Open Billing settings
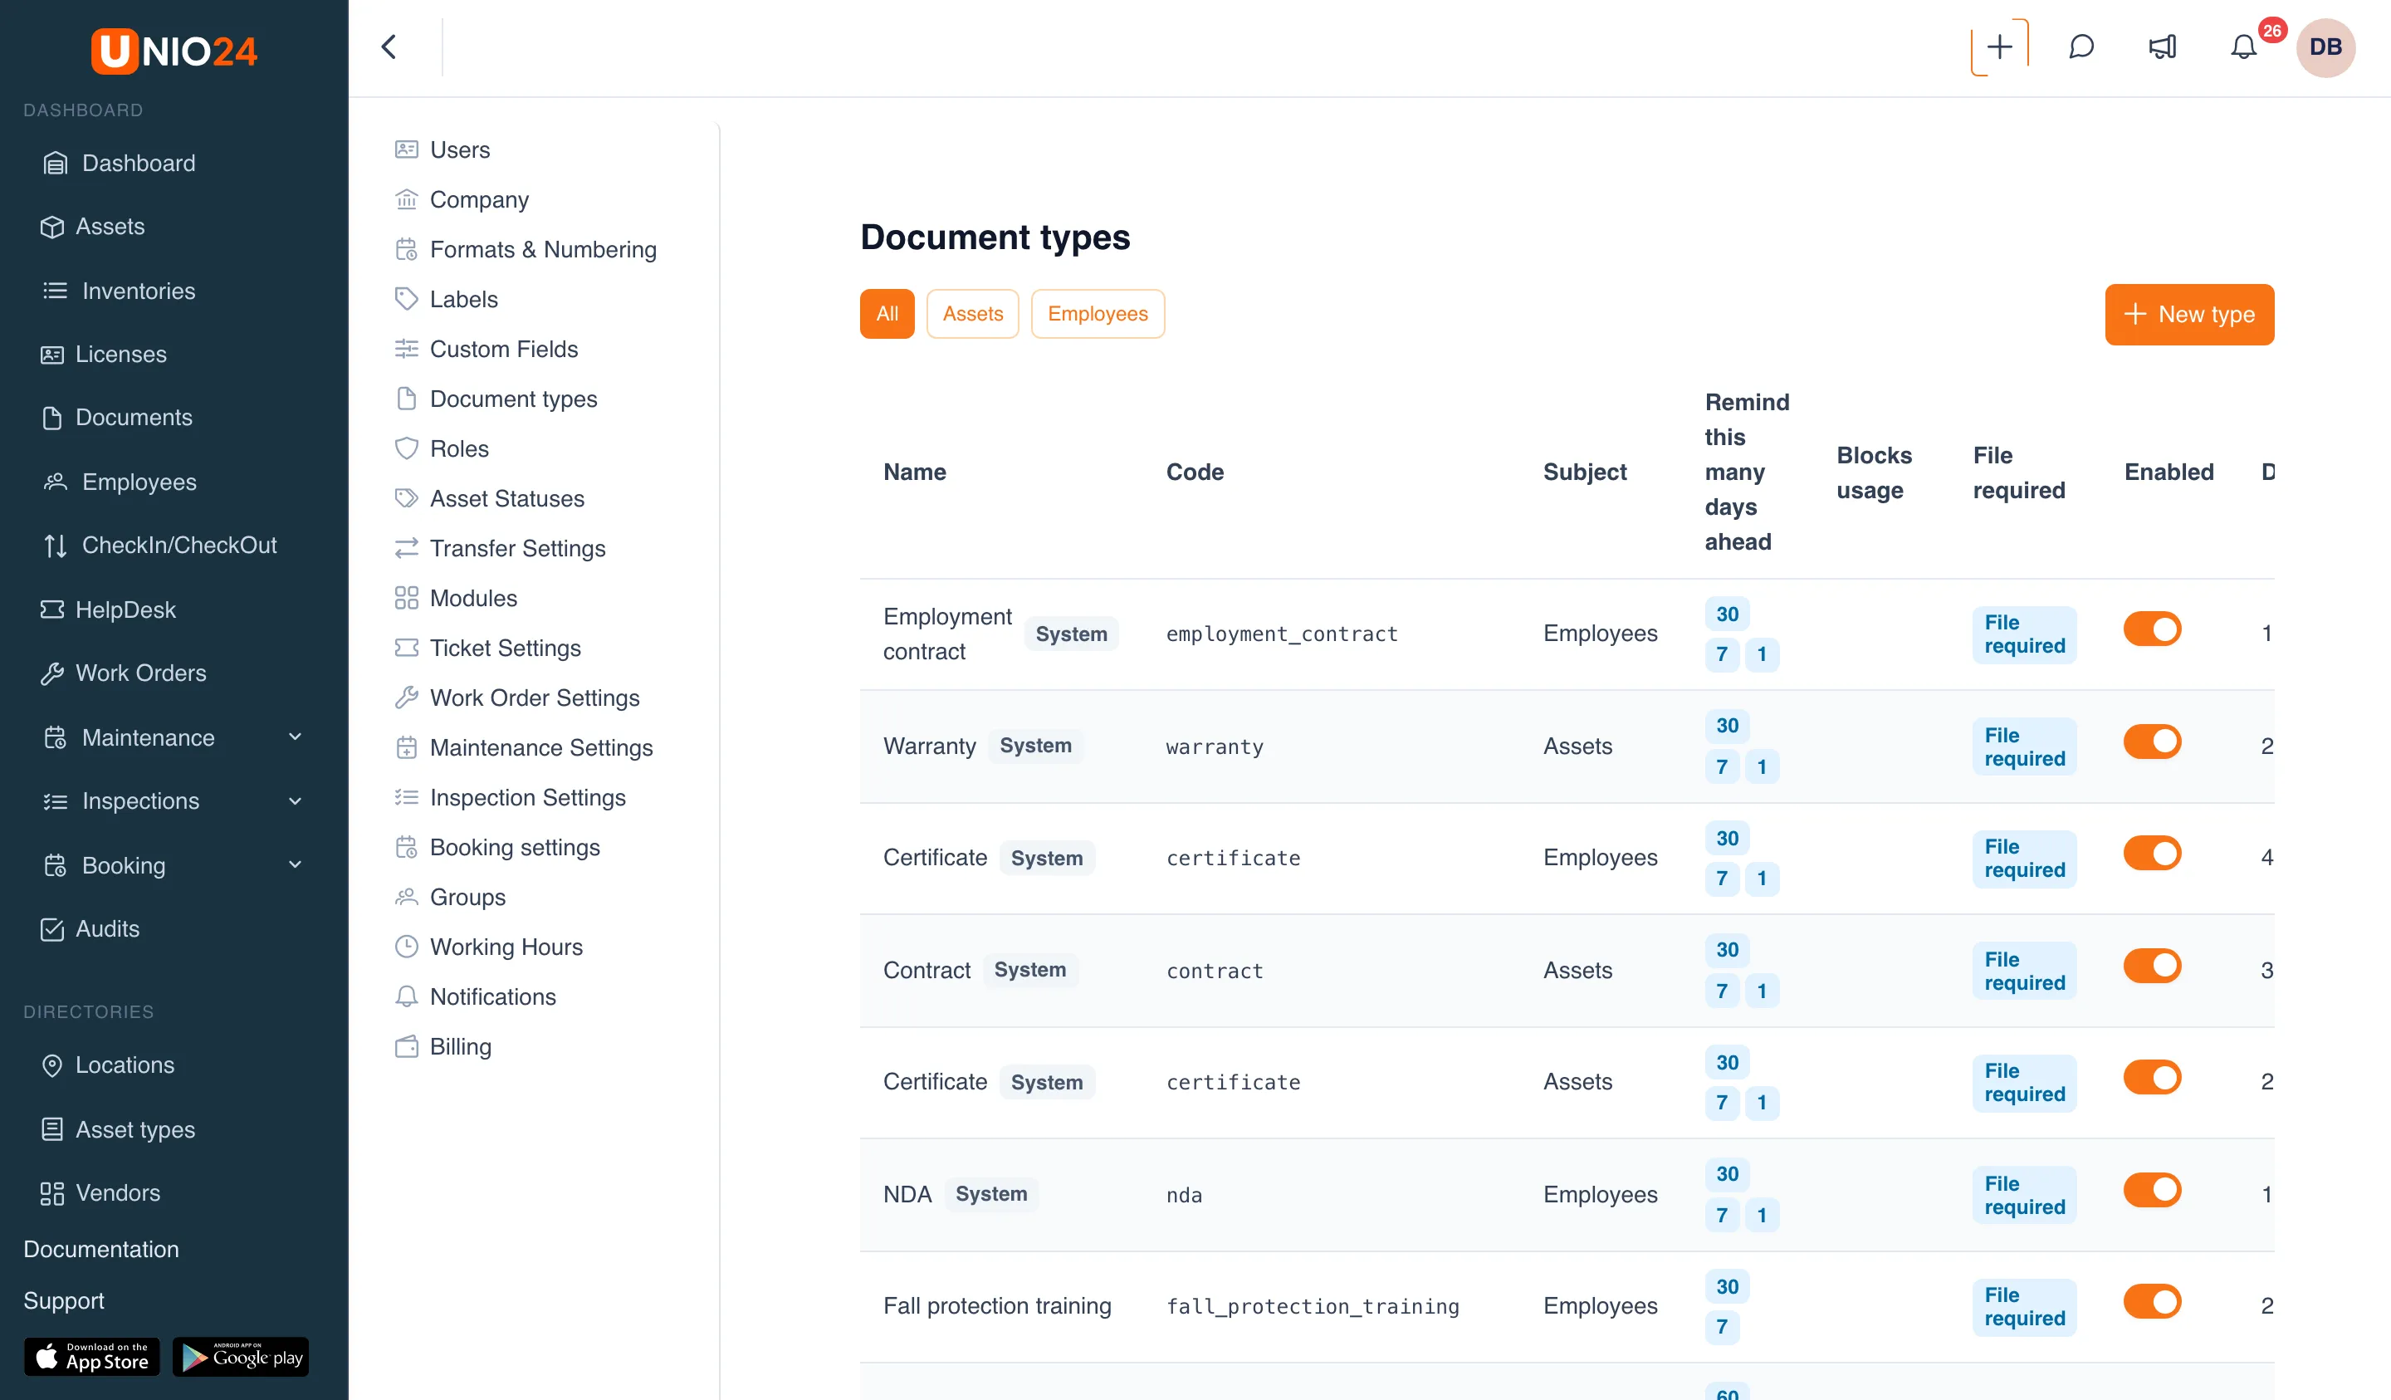Image resolution: width=2391 pixels, height=1400 pixels. (443, 1047)
